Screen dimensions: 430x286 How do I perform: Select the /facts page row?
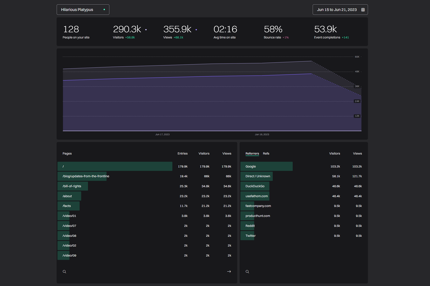(147, 206)
